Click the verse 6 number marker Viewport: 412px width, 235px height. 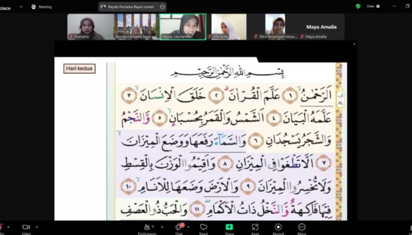[256, 141]
